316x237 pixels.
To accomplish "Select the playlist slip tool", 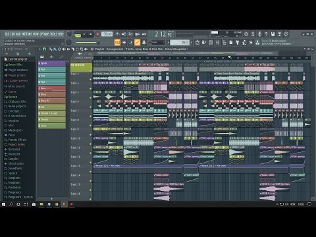I will [68, 49].
